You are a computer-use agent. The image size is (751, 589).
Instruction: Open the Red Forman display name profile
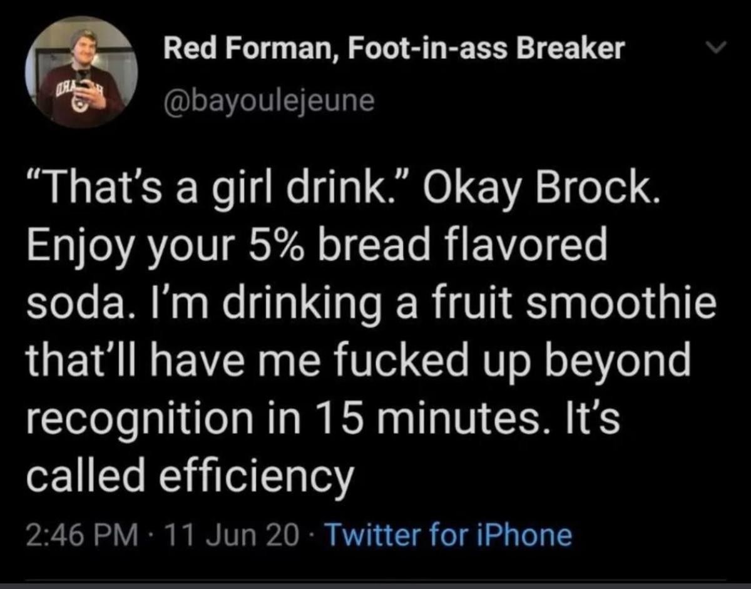[x=393, y=48]
